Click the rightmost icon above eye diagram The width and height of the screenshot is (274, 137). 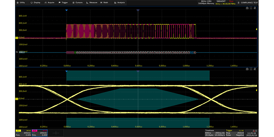point(255,69)
